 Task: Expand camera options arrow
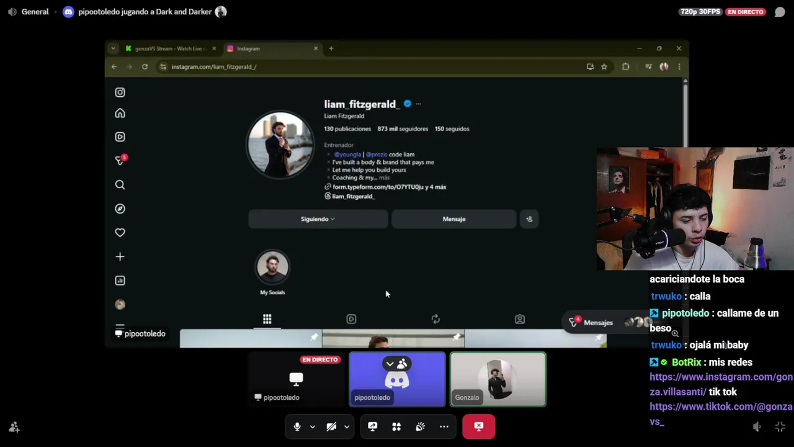pos(347,427)
